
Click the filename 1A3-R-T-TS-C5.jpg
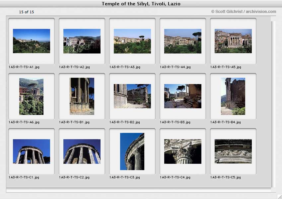point(226,177)
